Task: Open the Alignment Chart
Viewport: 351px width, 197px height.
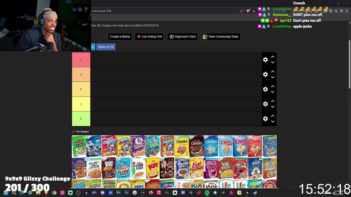Action: (183, 37)
